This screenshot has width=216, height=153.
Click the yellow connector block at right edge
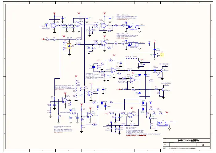coord(162,55)
